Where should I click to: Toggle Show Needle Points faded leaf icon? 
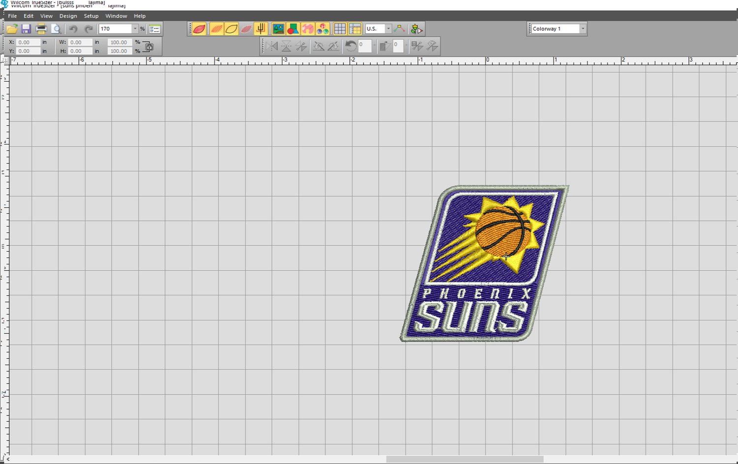(246, 29)
